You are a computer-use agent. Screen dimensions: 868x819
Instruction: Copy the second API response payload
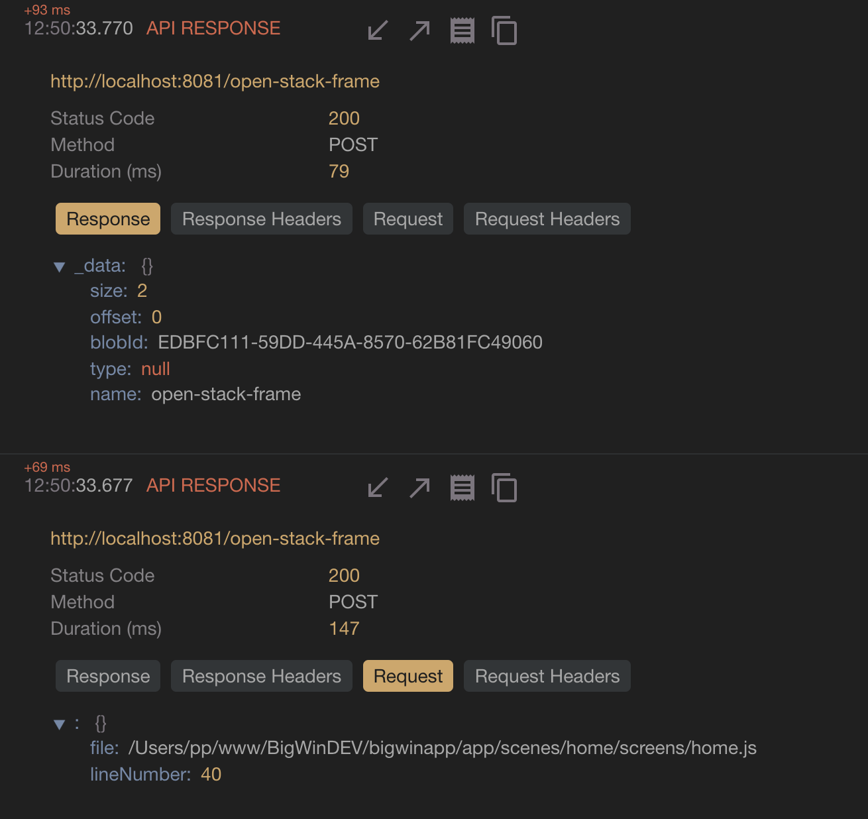coord(505,488)
